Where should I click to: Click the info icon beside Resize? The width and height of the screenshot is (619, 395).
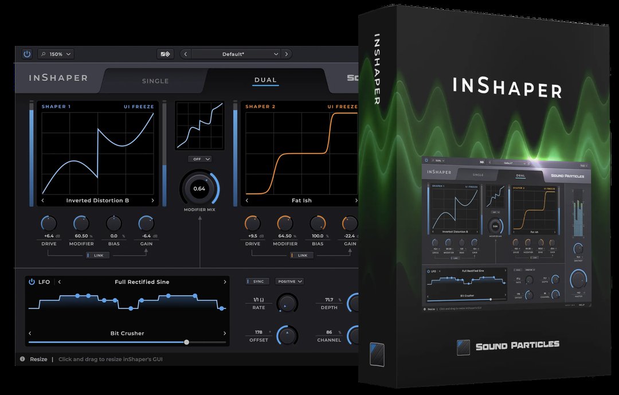coord(22,359)
